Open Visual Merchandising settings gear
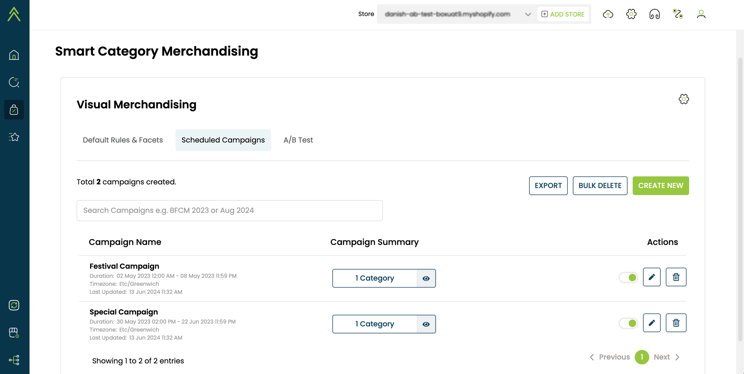The width and height of the screenshot is (744, 374). [x=684, y=99]
